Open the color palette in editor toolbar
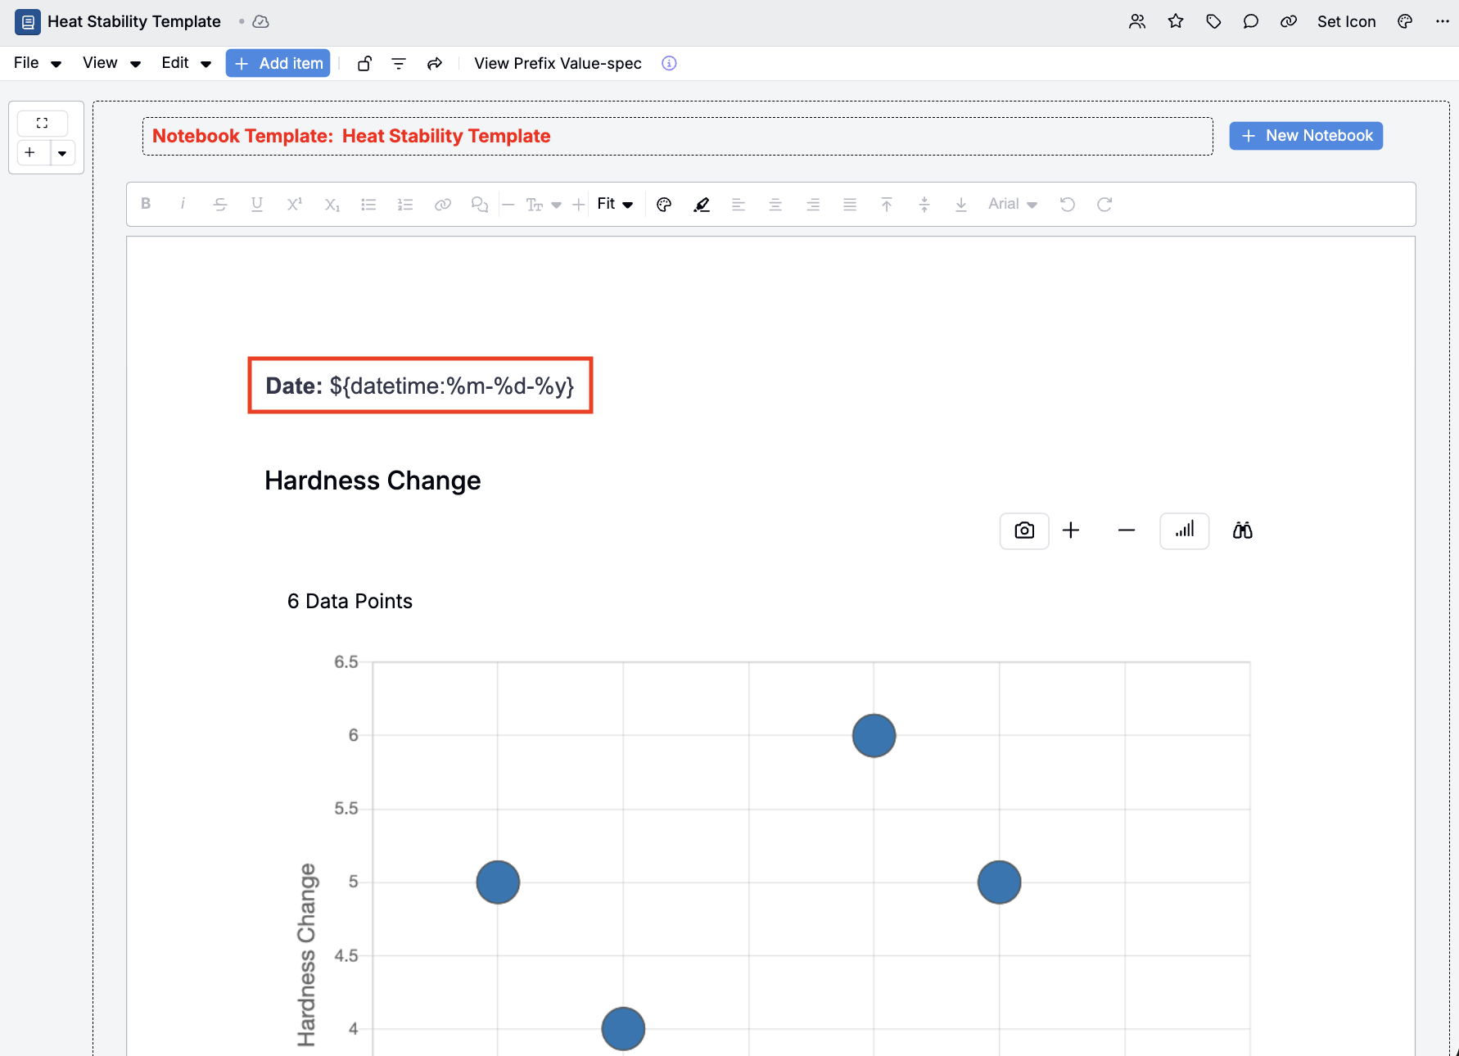 click(x=664, y=205)
